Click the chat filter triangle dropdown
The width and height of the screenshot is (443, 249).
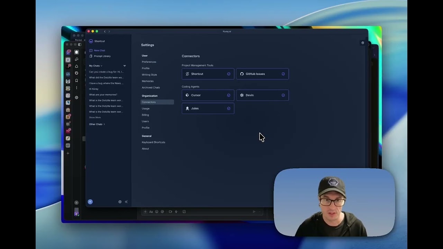pos(125,66)
